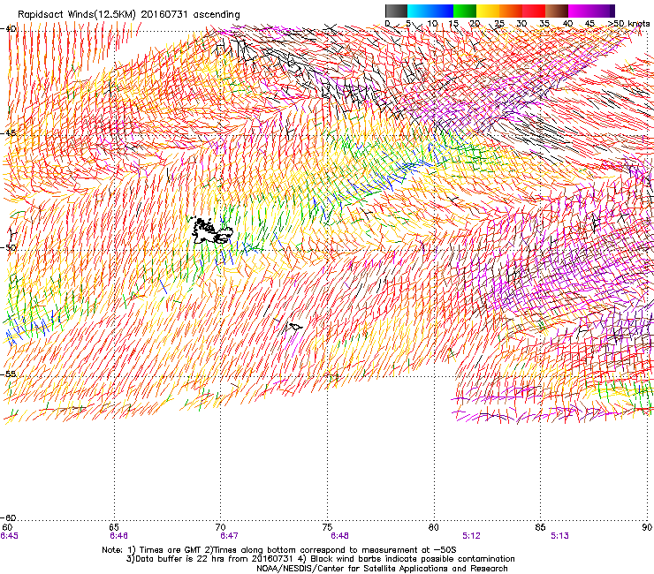The height and width of the screenshot is (574, 654).
Task: Click the '70' longitude axis label
Action: point(220,527)
